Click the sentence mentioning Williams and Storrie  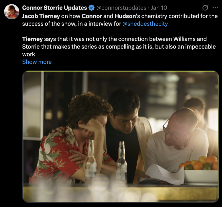[x=119, y=47]
